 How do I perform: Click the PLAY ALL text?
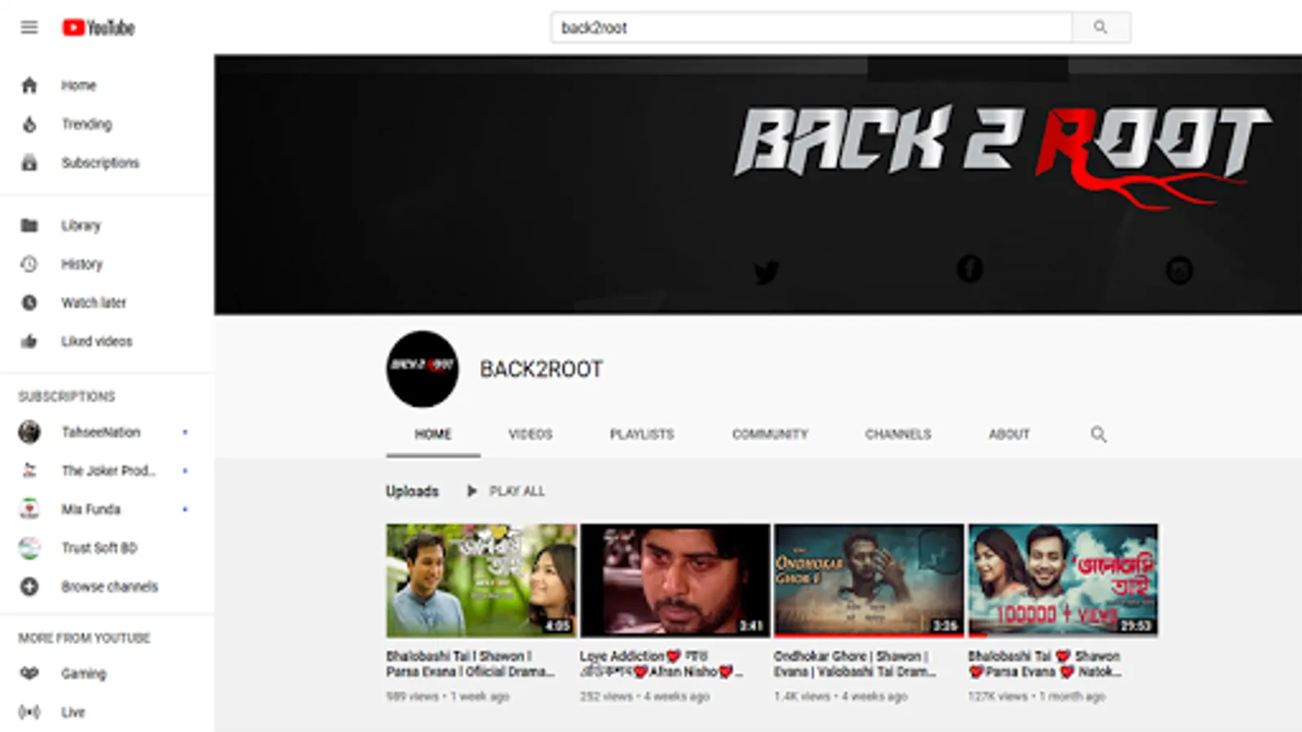tap(517, 491)
